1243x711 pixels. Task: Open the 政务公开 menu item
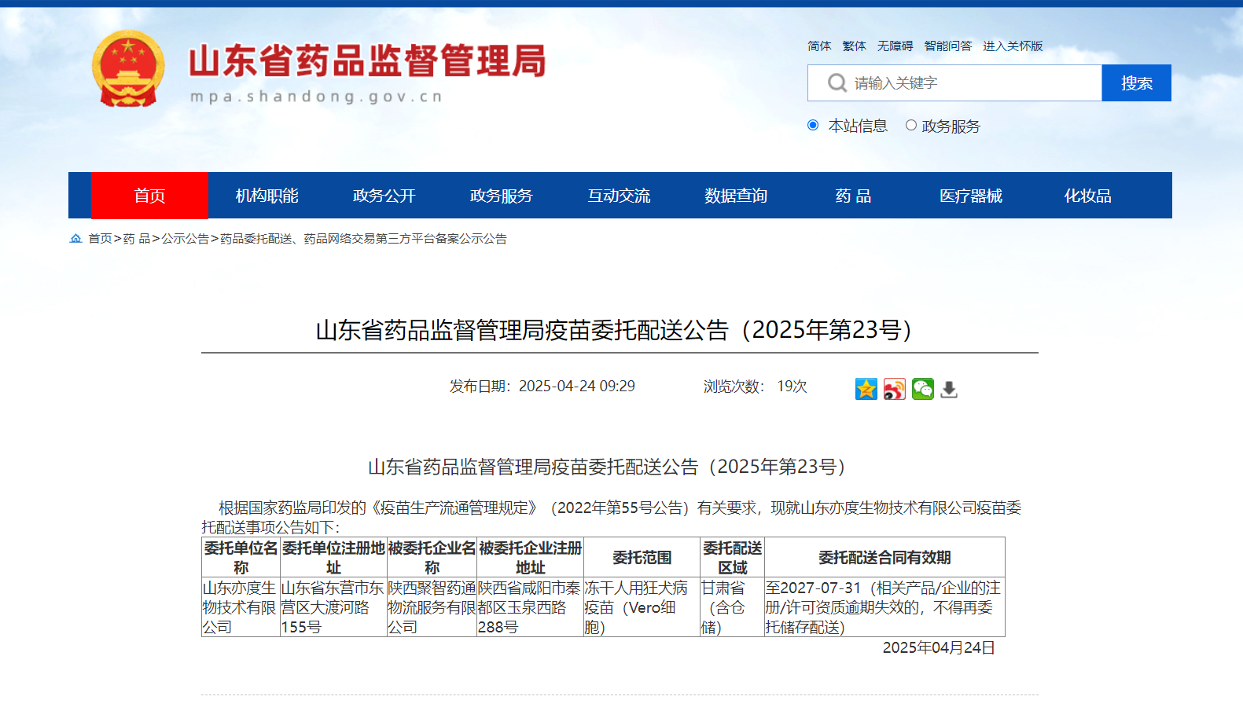384,196
